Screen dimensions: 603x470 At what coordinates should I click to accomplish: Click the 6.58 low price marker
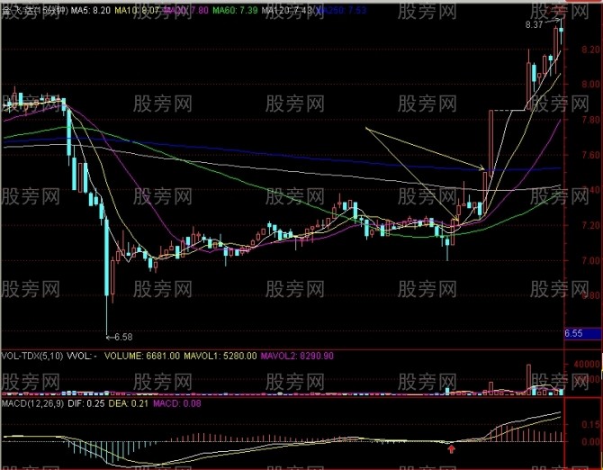(123, 337)
